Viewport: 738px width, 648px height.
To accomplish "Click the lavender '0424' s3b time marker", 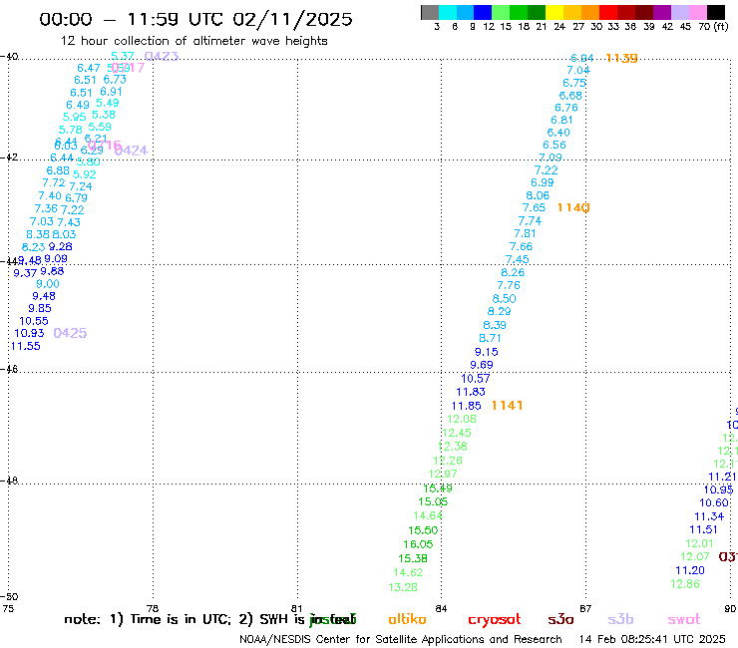I will pos(132,151).
